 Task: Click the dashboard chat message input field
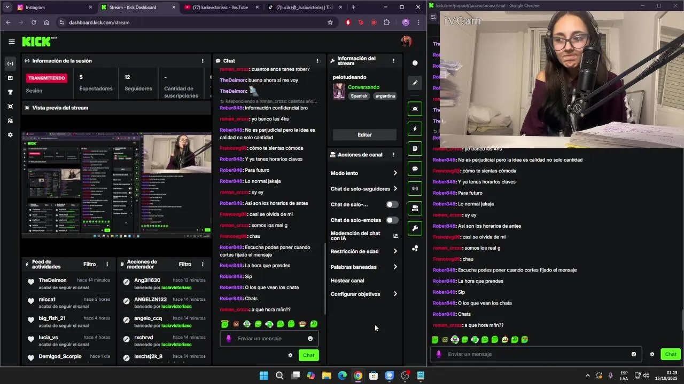coord(269,339)
